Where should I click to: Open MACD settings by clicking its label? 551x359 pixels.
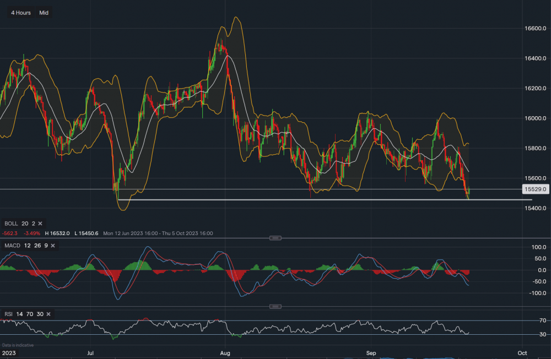point(13,246)
